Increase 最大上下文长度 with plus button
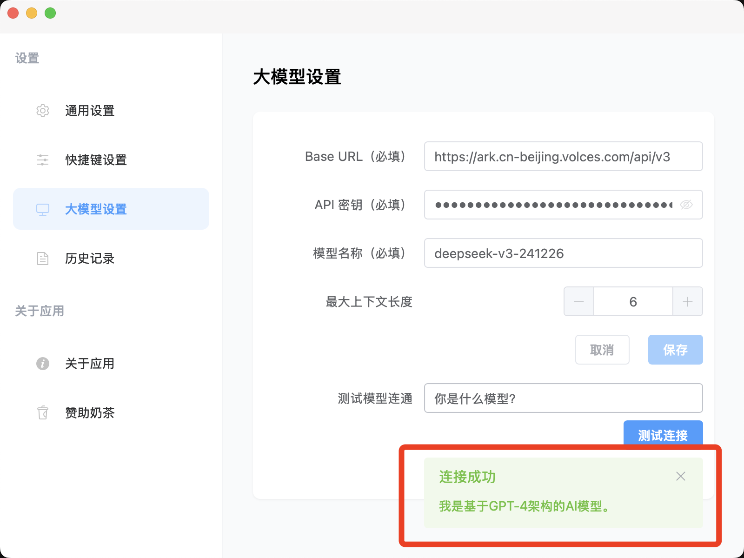Image resolution: width=744 pixels, height=558 pixels. pos(688,302)
